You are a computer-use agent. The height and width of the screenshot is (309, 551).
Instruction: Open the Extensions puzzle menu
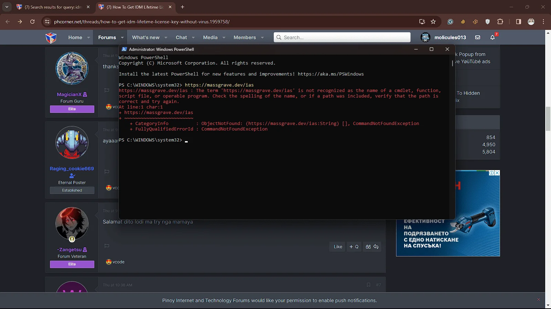click(500, 22)
